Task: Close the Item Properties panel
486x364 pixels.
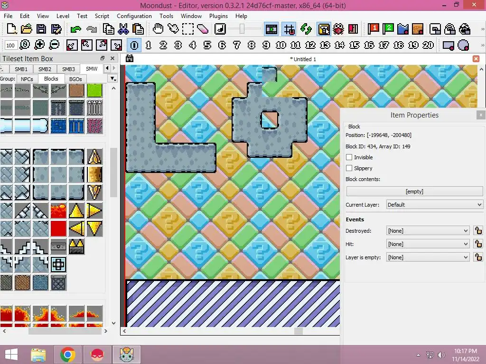Action: click(481, 115)
